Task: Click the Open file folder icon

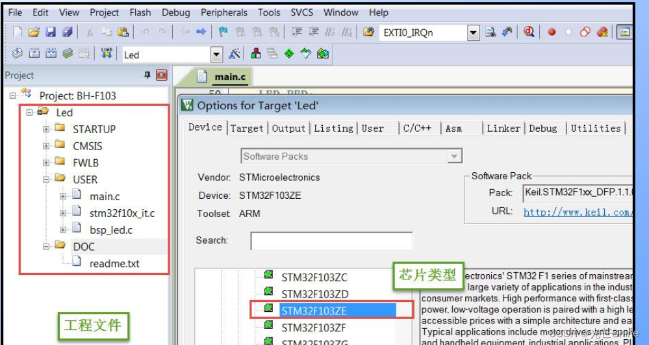Action: tap(34, 32)
